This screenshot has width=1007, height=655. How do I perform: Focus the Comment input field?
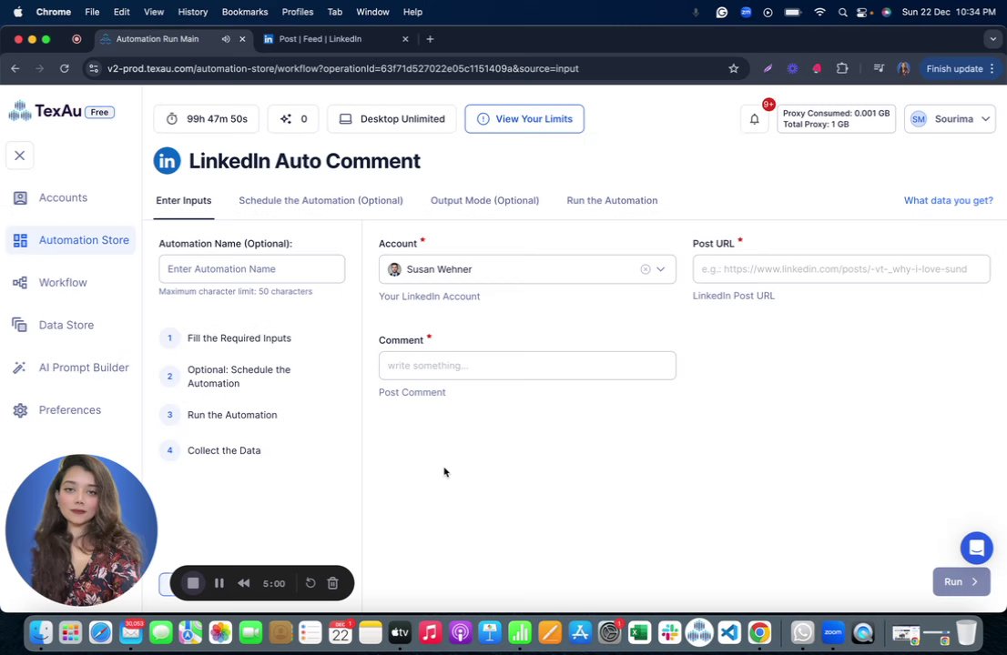[x=527, y=366]
